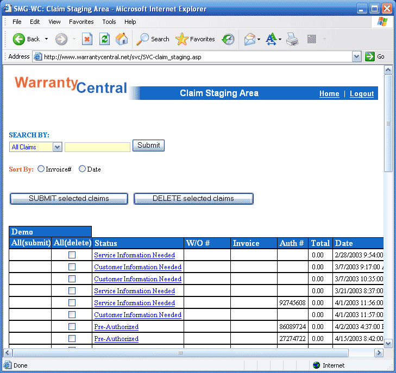The height and width of the screenshot is (373, 396).
Task: Check delete box for claim 86089724
Action: click(x=72, y=326)
